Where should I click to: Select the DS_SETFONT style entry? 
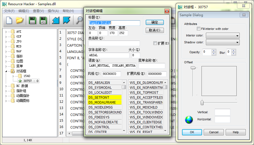point(104,97)
